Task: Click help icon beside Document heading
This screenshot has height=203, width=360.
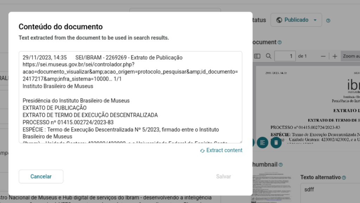Action: click(279, 42)
